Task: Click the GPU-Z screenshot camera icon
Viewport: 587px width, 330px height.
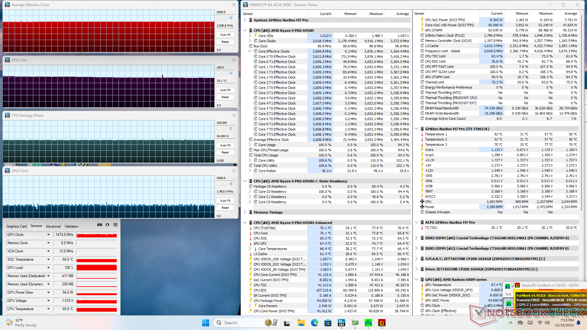Action: coord(100,225)
